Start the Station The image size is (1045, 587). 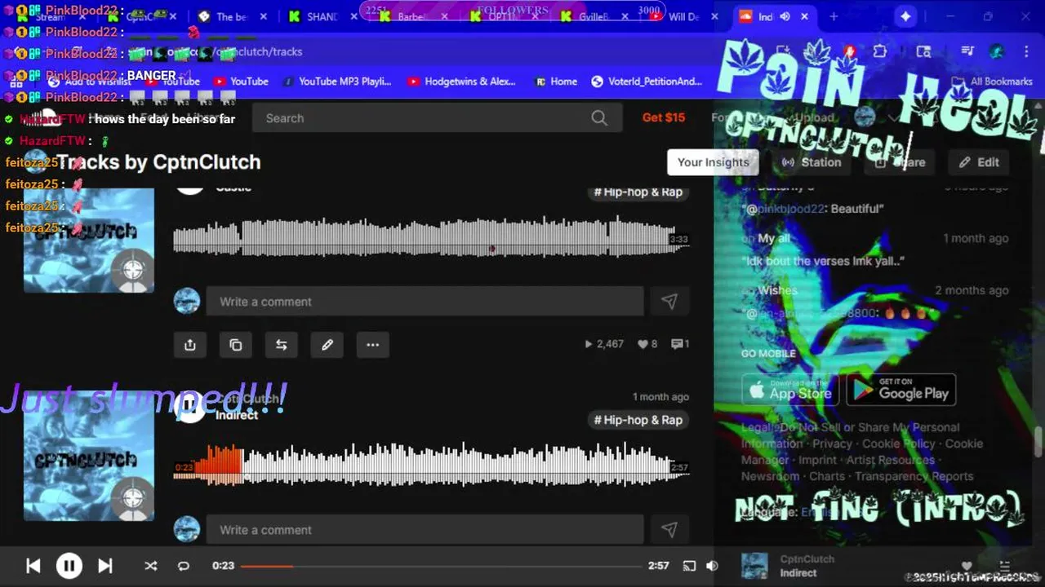click(811, 162)
